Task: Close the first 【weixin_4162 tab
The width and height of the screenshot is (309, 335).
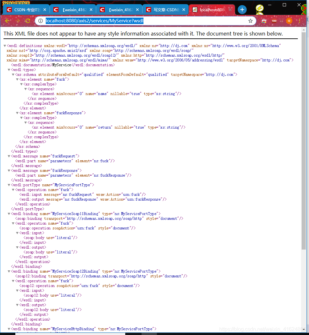Action: point(91,10)
